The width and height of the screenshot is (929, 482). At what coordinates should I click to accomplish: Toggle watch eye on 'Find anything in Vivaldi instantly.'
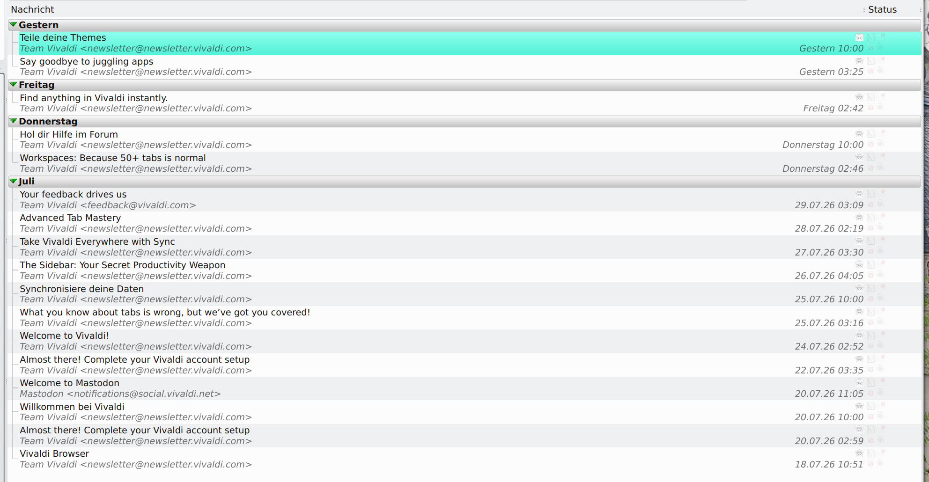click(880, 107)
